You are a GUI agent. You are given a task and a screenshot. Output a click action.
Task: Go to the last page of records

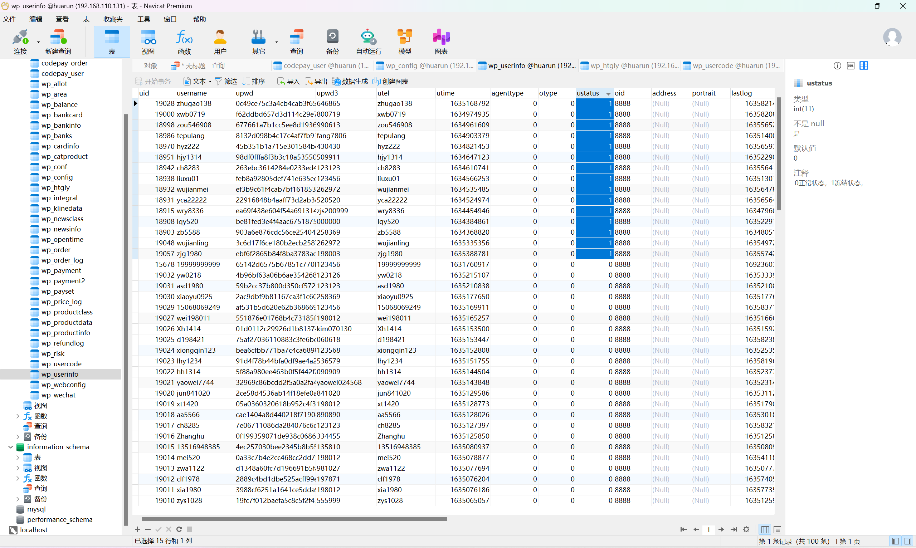click(734, 529)
